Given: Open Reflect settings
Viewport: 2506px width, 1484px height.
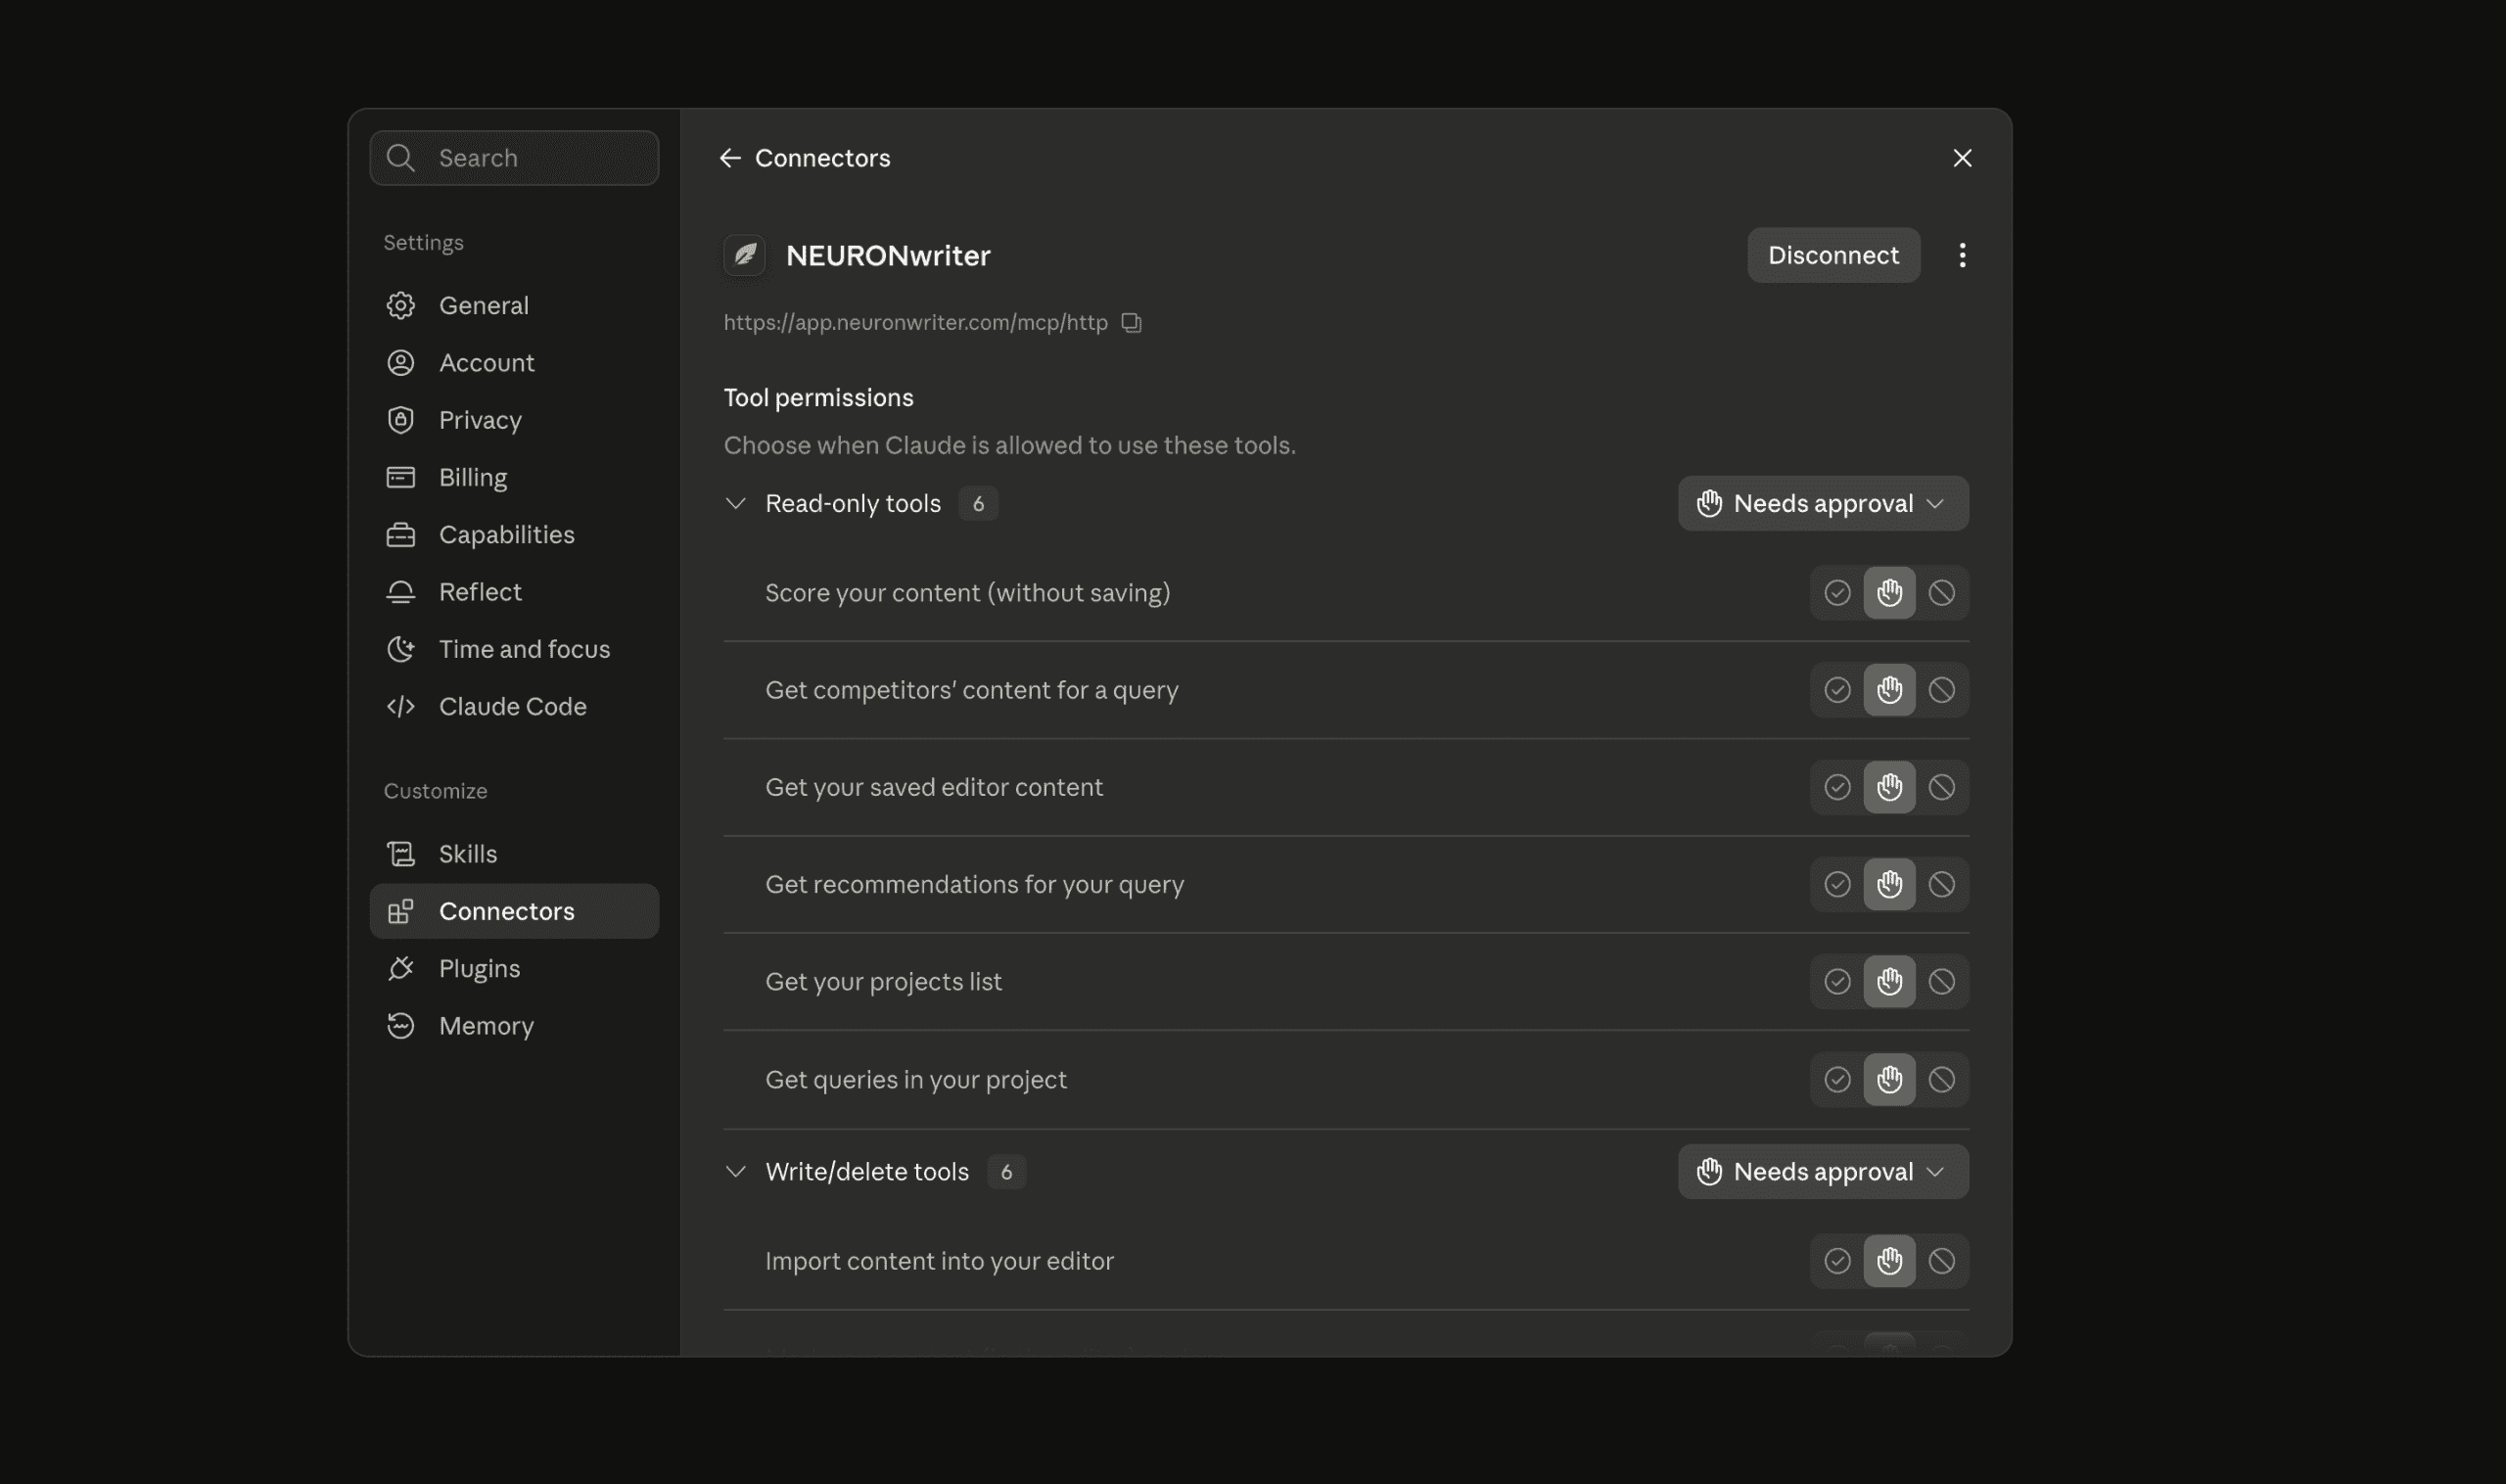Looking at the screenshot, I should point(514,592).
